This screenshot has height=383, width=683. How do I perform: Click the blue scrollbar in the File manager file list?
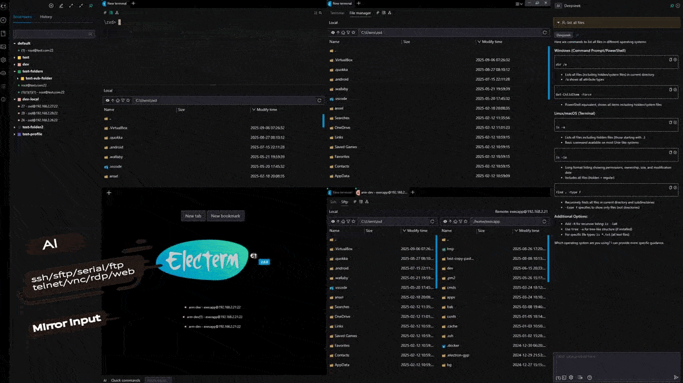548,73
